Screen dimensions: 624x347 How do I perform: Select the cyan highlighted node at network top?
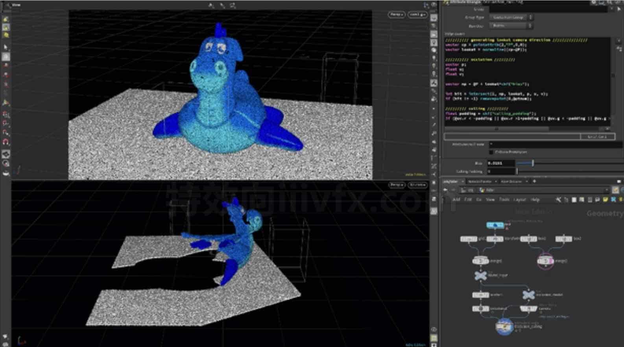click(495, 225)
